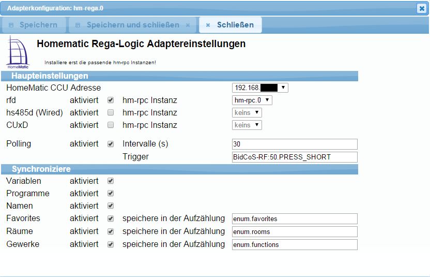
Task: Open the rfd hm-rpc Instanz dropdown
Action: [x=252, y=100]
